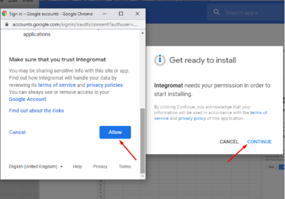Click the Help footer link
The width and height of the screenshot is (285, 199).
tap(77, 167)
